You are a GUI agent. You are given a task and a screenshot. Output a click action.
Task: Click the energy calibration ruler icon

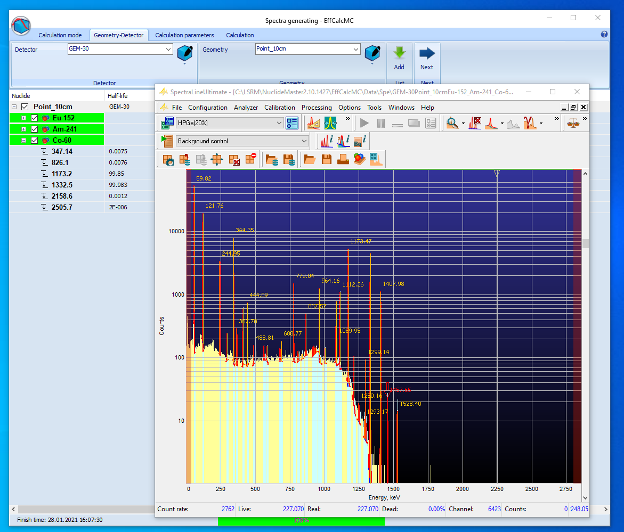pyautogui.click(x=314, y=123)
